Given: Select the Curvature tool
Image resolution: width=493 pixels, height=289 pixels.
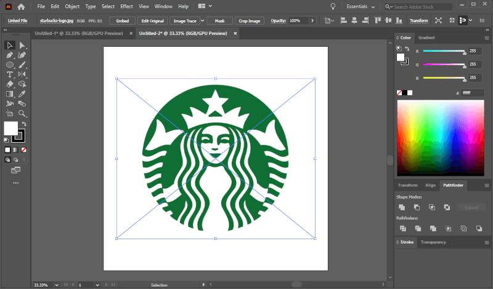Looking at the screenshot, I should tap(22, 55).
